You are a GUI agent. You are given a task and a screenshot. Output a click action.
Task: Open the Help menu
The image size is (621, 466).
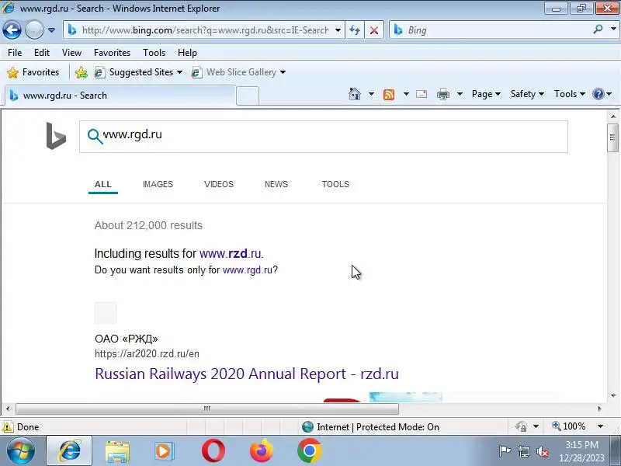187,53
